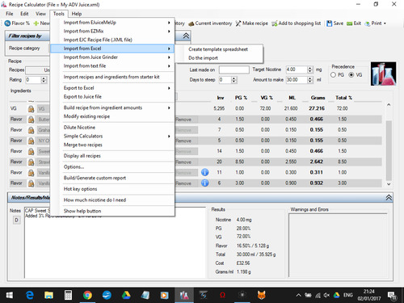Screen dimensions: 404x303
Task: Expand Import from text file submenu
Action: [169, 66]
